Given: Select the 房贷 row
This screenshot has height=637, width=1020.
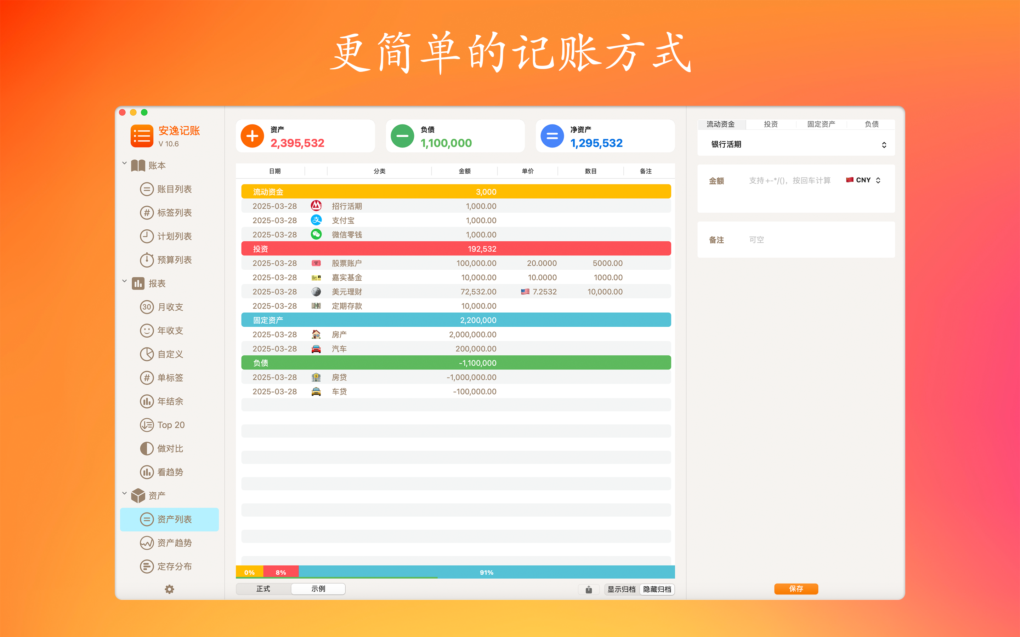Looking at the screenshot, I should (x=456, y=377).
